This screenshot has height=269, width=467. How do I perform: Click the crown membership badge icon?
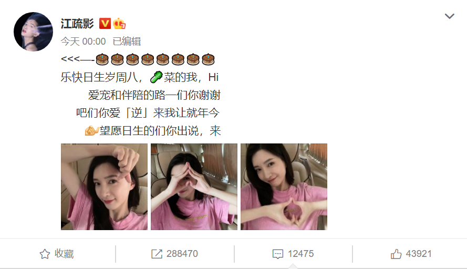click(x=119, y=24)
